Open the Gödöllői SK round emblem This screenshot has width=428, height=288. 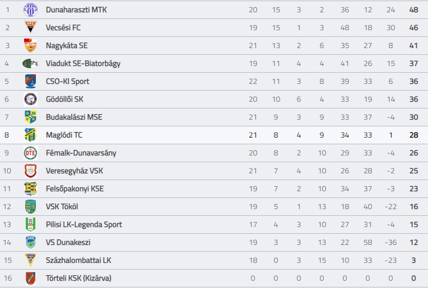pos(30,99)
